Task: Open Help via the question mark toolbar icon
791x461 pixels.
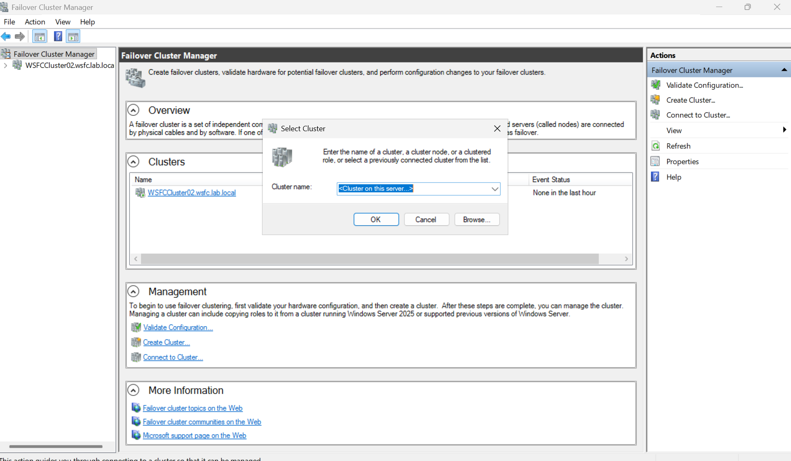Action: point(58,36)
